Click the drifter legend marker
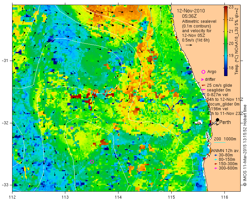The height and width of the screenshot is (201, 249). (x=203, y=79)
